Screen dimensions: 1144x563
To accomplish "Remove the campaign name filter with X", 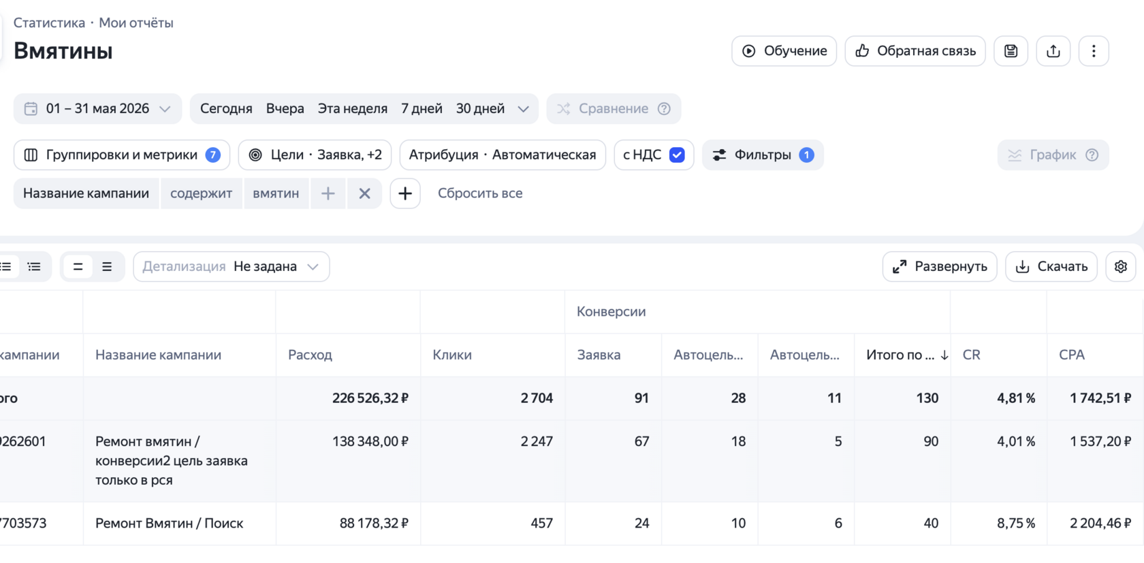I will pyautogui.click(x=365, y=193).
